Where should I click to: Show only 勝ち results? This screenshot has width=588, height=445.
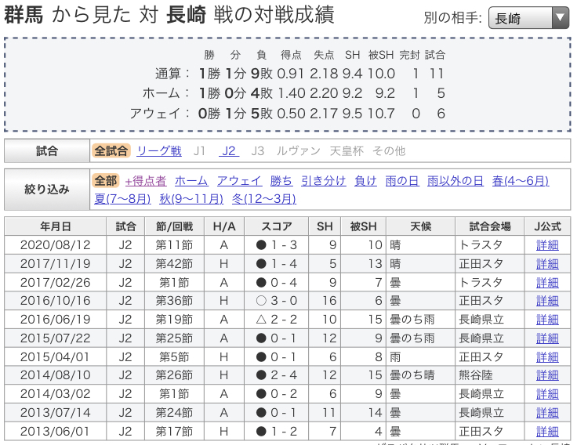(281, 180)
